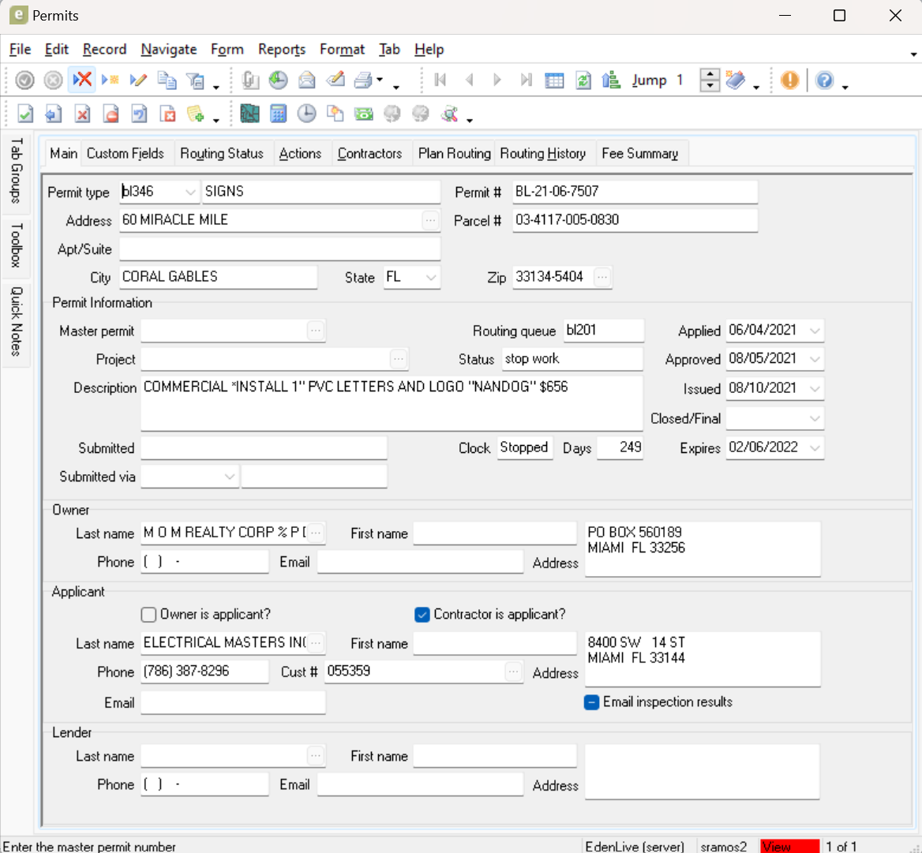922x853 pixels.
Task: Open the Reports menu
Action: 281,49
